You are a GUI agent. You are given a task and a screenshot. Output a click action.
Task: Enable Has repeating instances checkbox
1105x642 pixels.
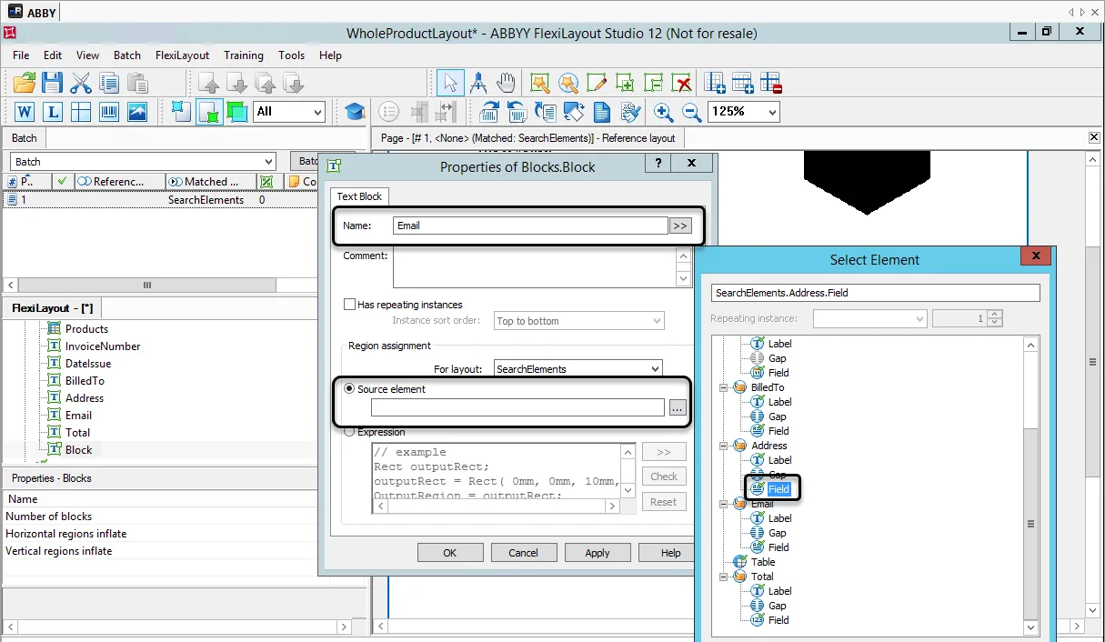(349, 305)
